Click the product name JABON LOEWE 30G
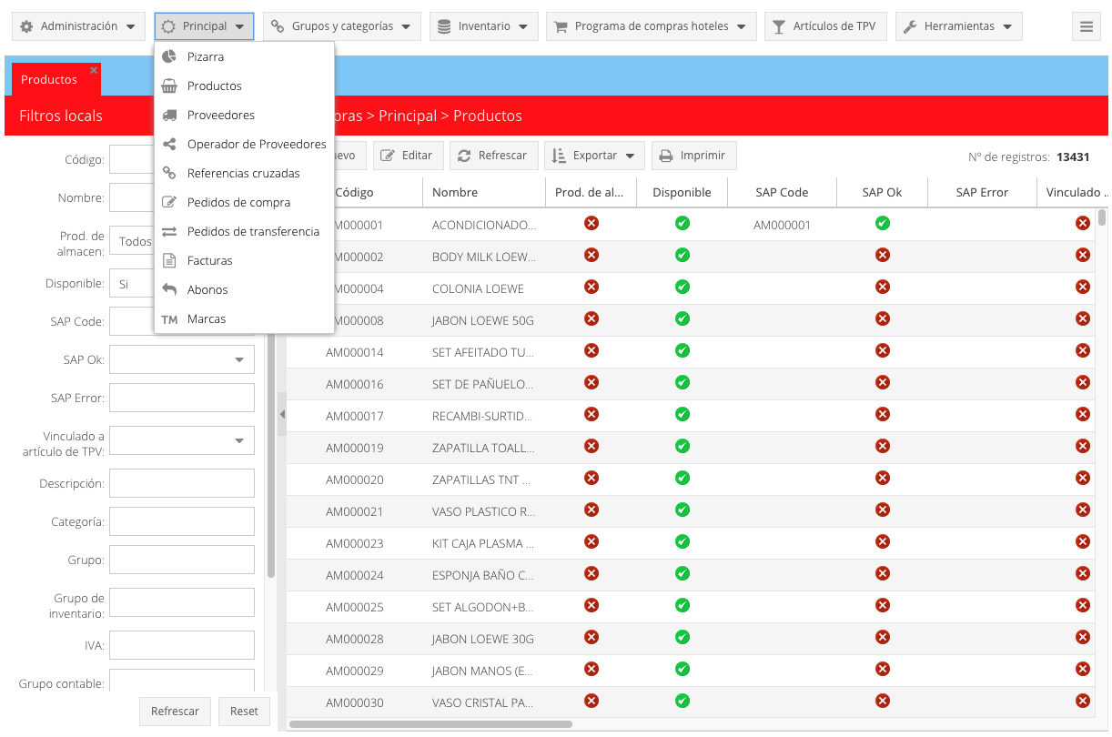The image size is (1112, 737). point(483,639)
